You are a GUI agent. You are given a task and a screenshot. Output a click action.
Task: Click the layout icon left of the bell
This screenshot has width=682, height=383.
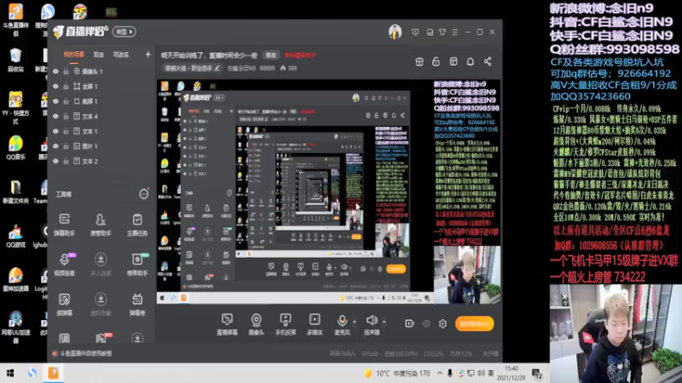[x=454, y=61]
